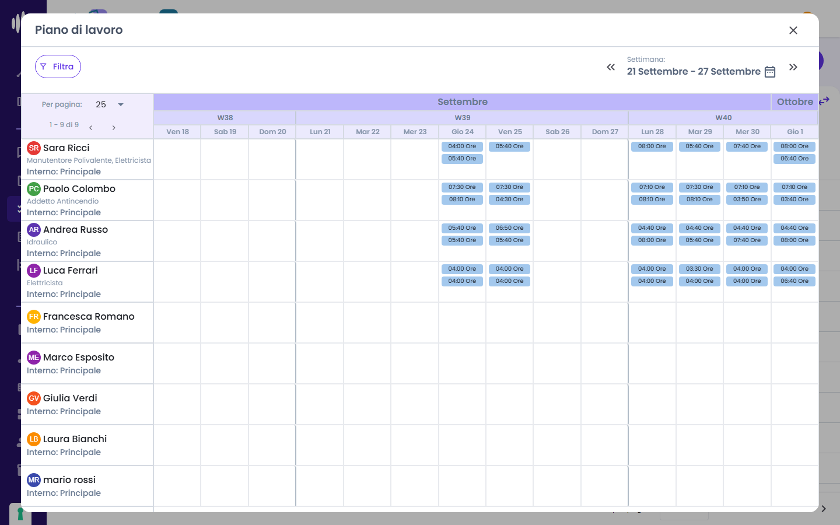Viewport: 840px width, 525px height.
Task: Open Paolo Colombo's 04:30 Ore shift on Ven 25
Action: click(510, 199)
